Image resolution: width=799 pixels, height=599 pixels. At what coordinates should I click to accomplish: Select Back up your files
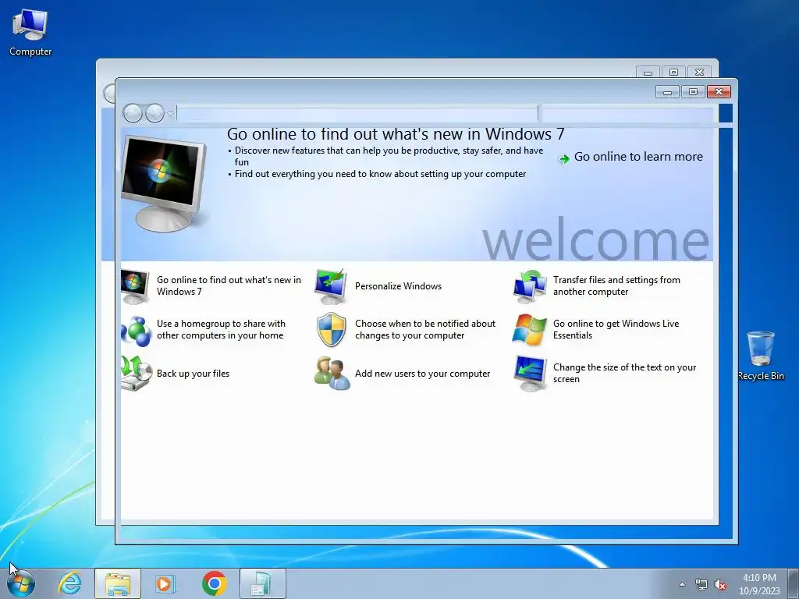coord(194,374)
